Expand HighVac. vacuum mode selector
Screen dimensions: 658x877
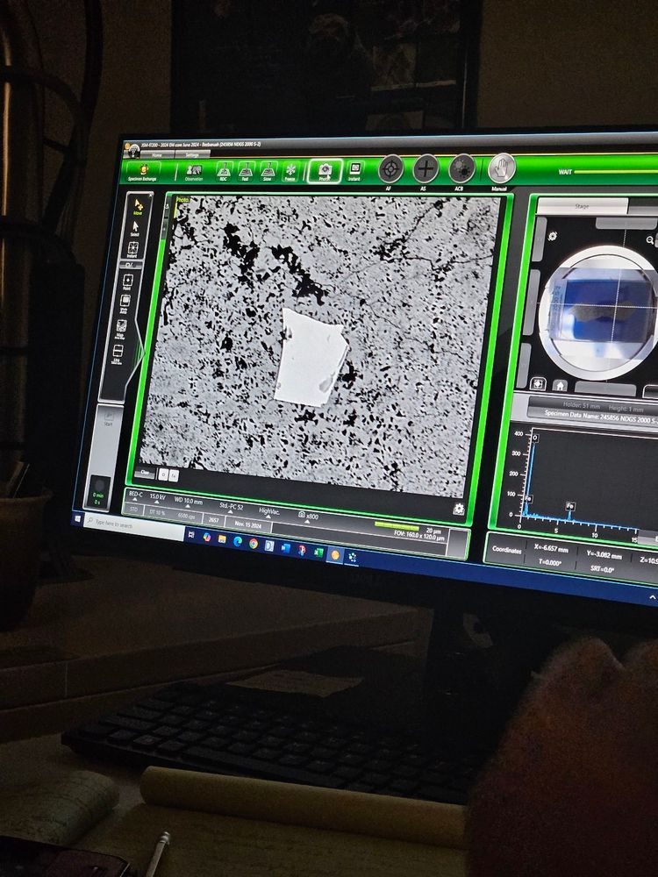pyautogui.click(x=269, y=512)
